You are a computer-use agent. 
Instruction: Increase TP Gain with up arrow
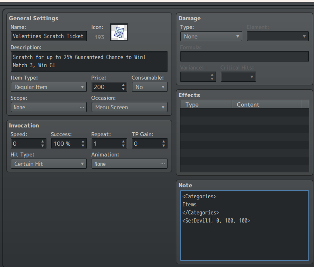[x=164, y=142]
